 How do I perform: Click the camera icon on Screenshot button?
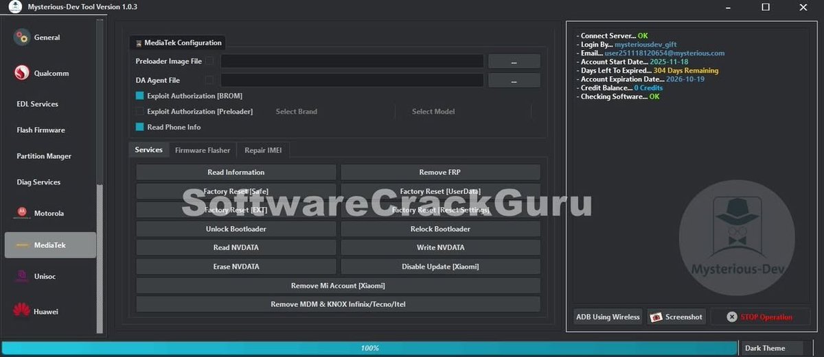[x=656, y=317]
